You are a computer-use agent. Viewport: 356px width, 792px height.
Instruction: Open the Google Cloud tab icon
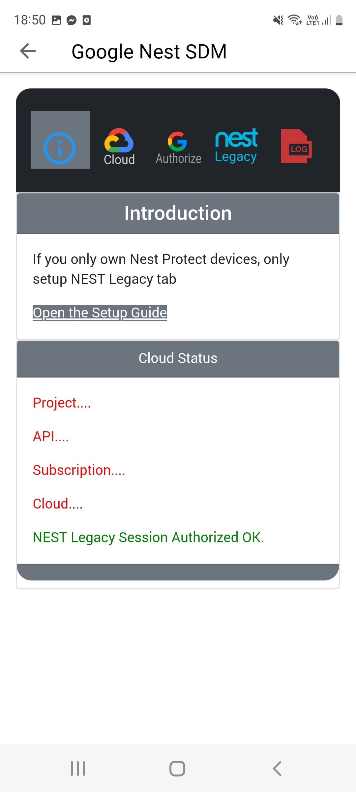[x=119, y=147]
